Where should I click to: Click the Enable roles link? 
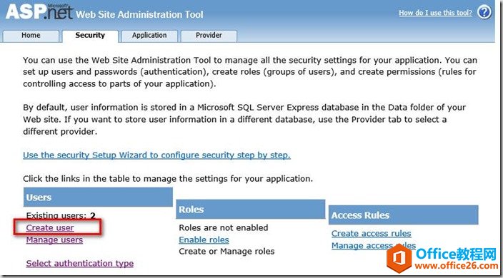tap(204, 240)
